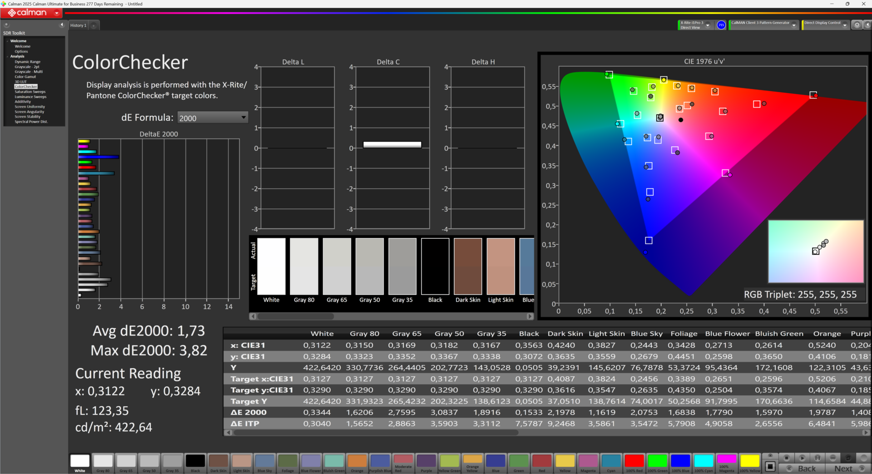Open settings via the gear icon

857,25
